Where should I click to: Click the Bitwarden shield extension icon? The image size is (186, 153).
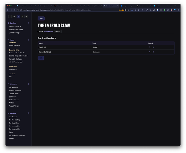pos(158,10)
